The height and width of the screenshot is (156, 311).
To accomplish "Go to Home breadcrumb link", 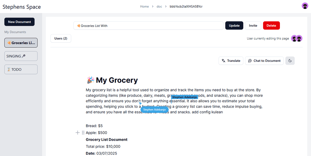I will pos(144,6).
